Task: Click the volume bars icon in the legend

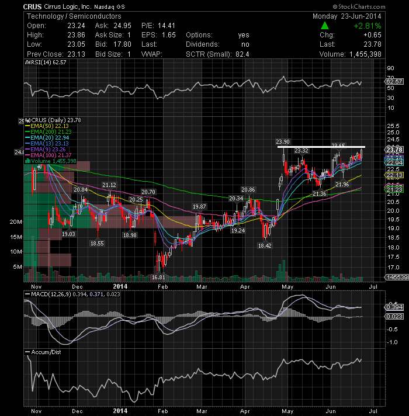Action: tap(27, 161)
